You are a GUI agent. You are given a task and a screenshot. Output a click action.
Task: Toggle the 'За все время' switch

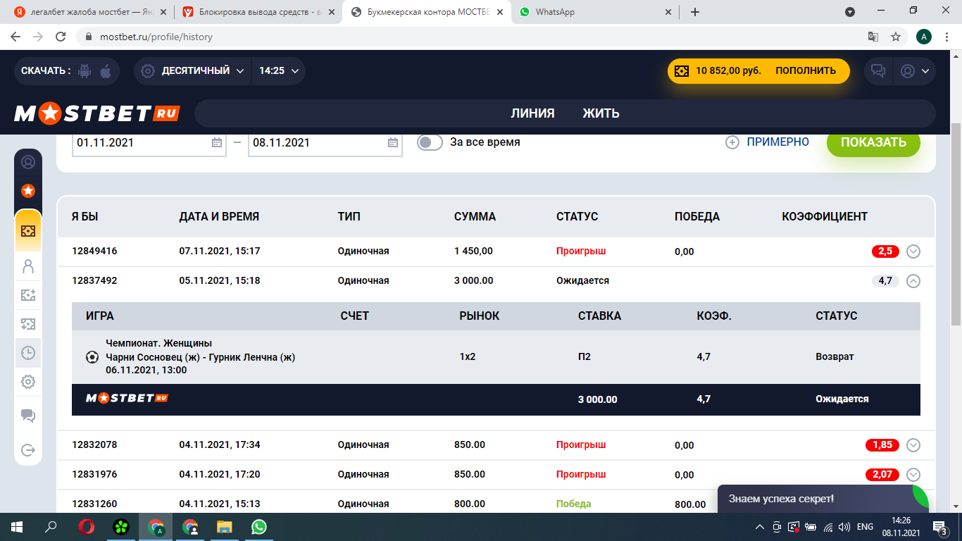coord(430,142)
